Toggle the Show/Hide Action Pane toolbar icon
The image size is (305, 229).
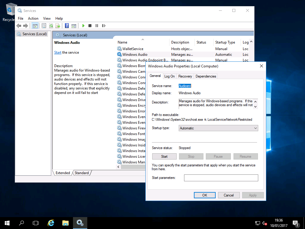[x=74, y=26]
